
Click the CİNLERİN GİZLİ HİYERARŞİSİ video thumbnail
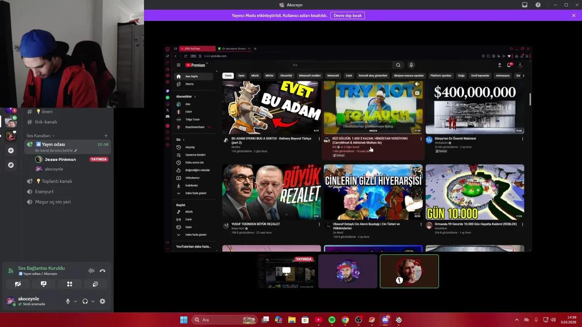click(373, 192)
